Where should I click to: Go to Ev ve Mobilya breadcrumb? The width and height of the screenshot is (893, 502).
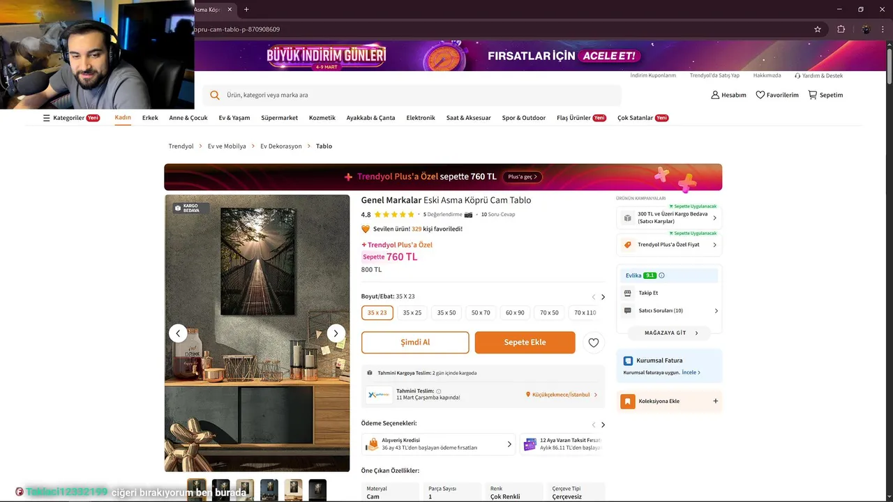pyautogui.click(x=227, y=146)
